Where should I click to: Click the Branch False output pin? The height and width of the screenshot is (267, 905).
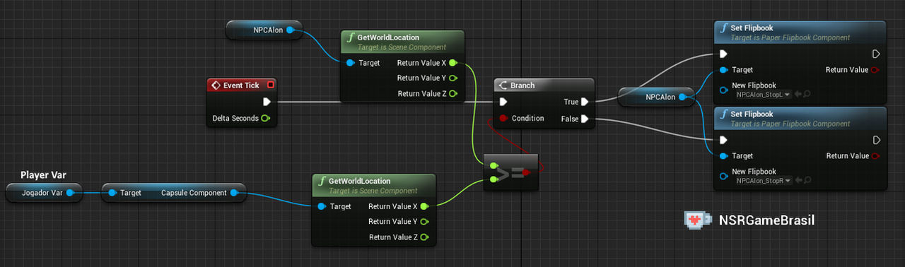585,119
